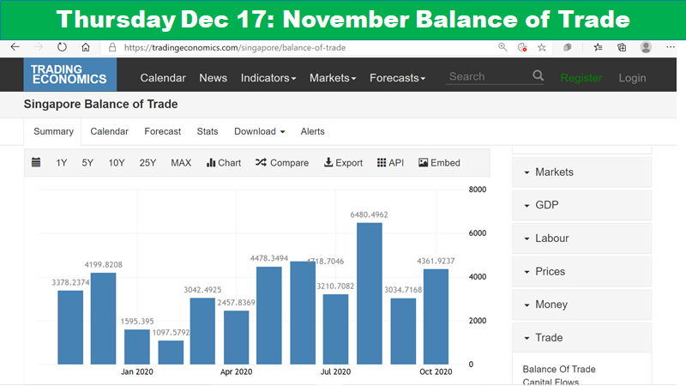Screen dimensions: 686x386
Task: Click the chart bar labeled 4478.3494
Action: pos(269,315)
